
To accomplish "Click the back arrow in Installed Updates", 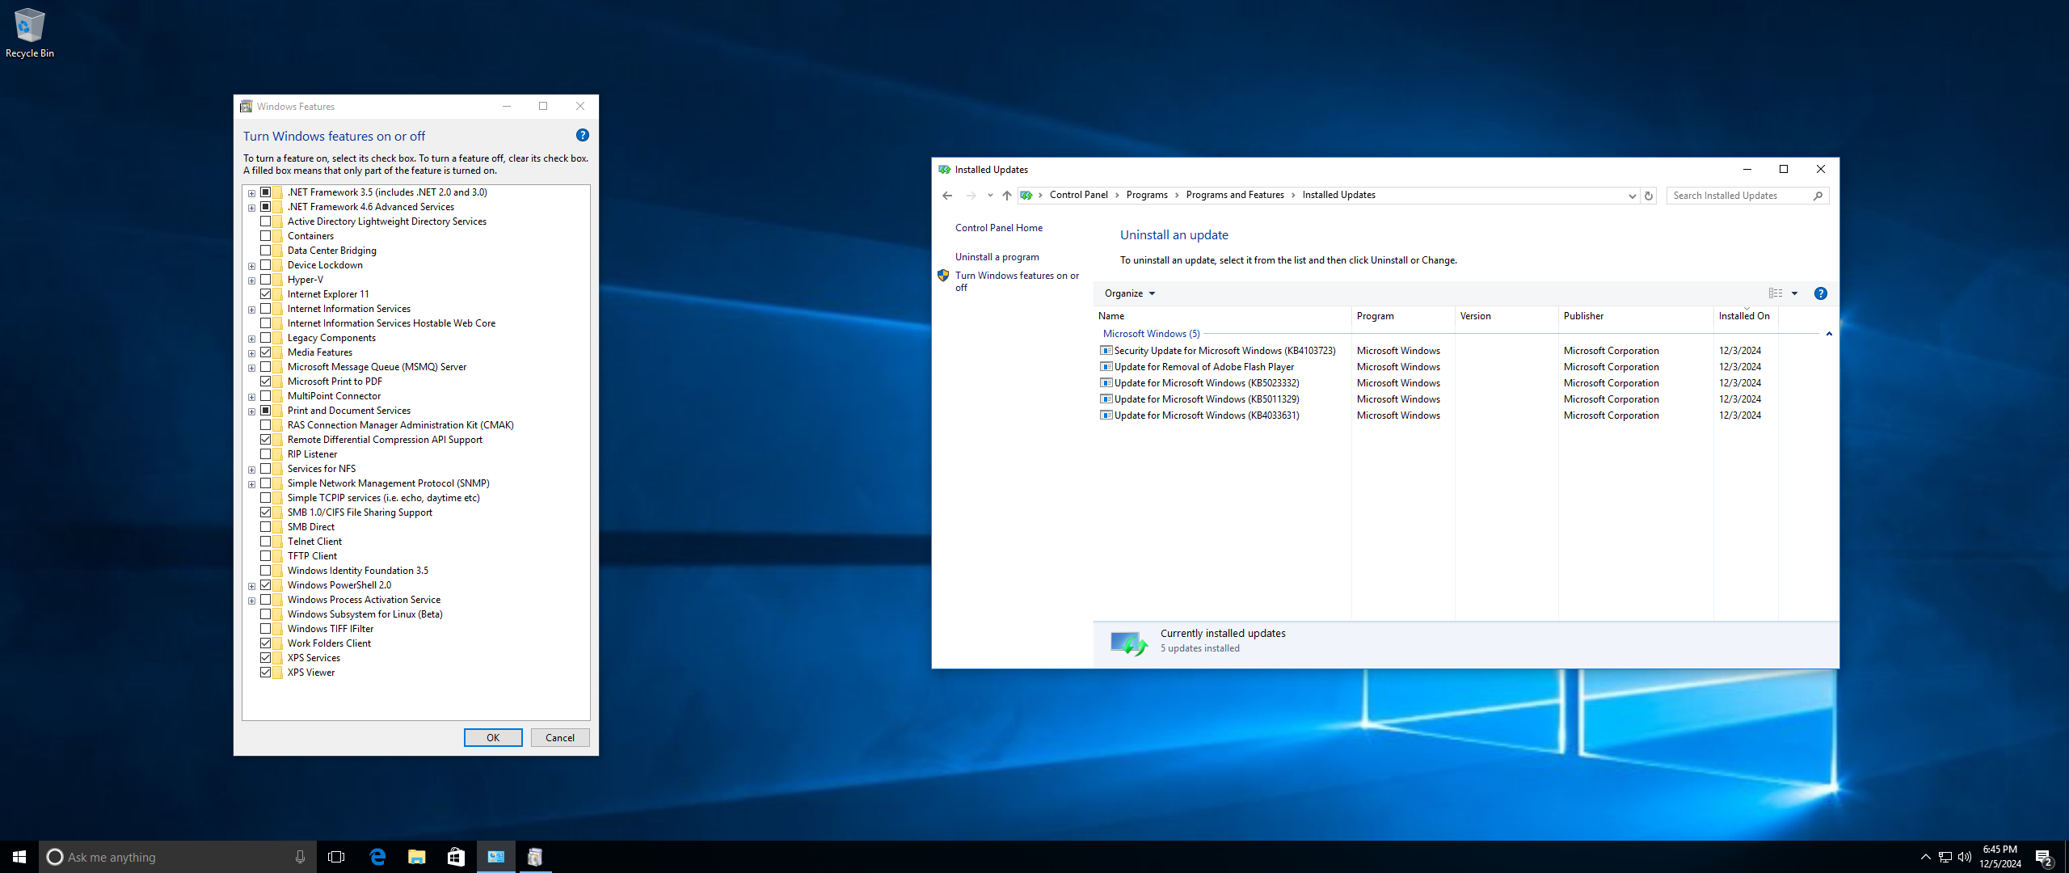I will (947, 195).
